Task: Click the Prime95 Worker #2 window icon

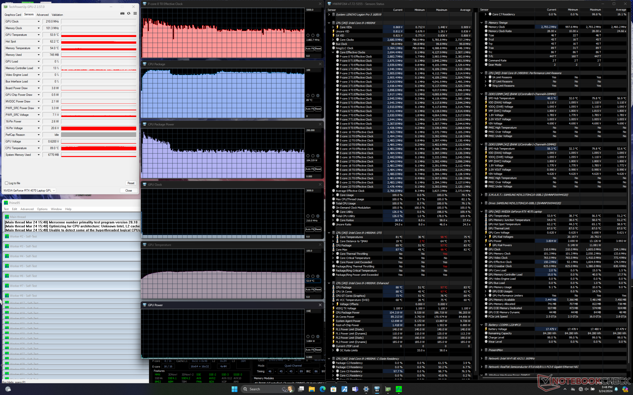Action: pos(7,236)
